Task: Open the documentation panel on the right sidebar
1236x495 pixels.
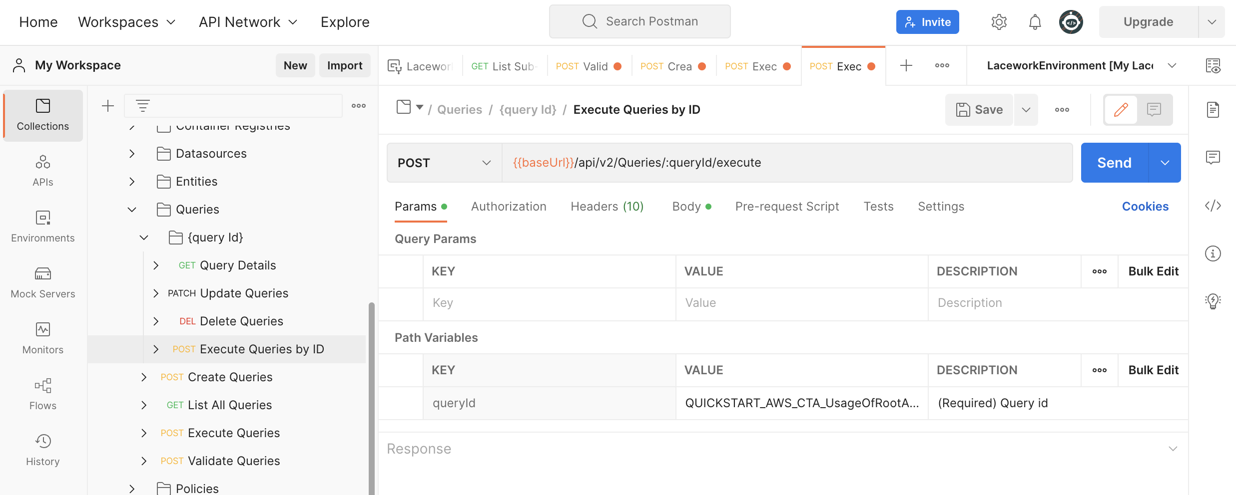Action: click(x=1214, y=111)
